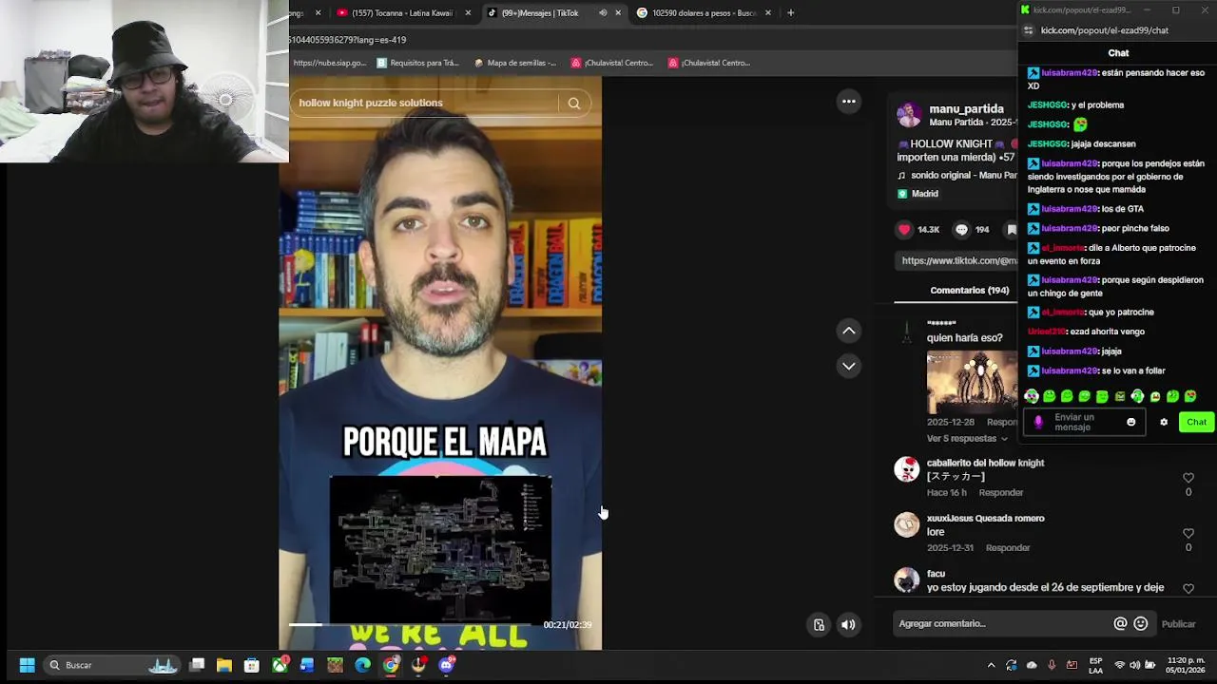Open Xbox app from taskbar
This screenshot has width=1217, height=684.
coord(280,665)
